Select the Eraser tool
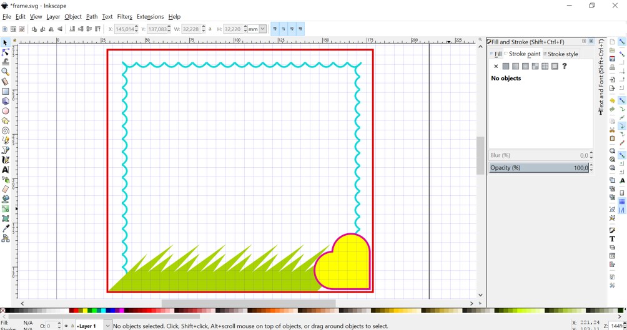The image size is (627, 330). click(x=5, y=189)
